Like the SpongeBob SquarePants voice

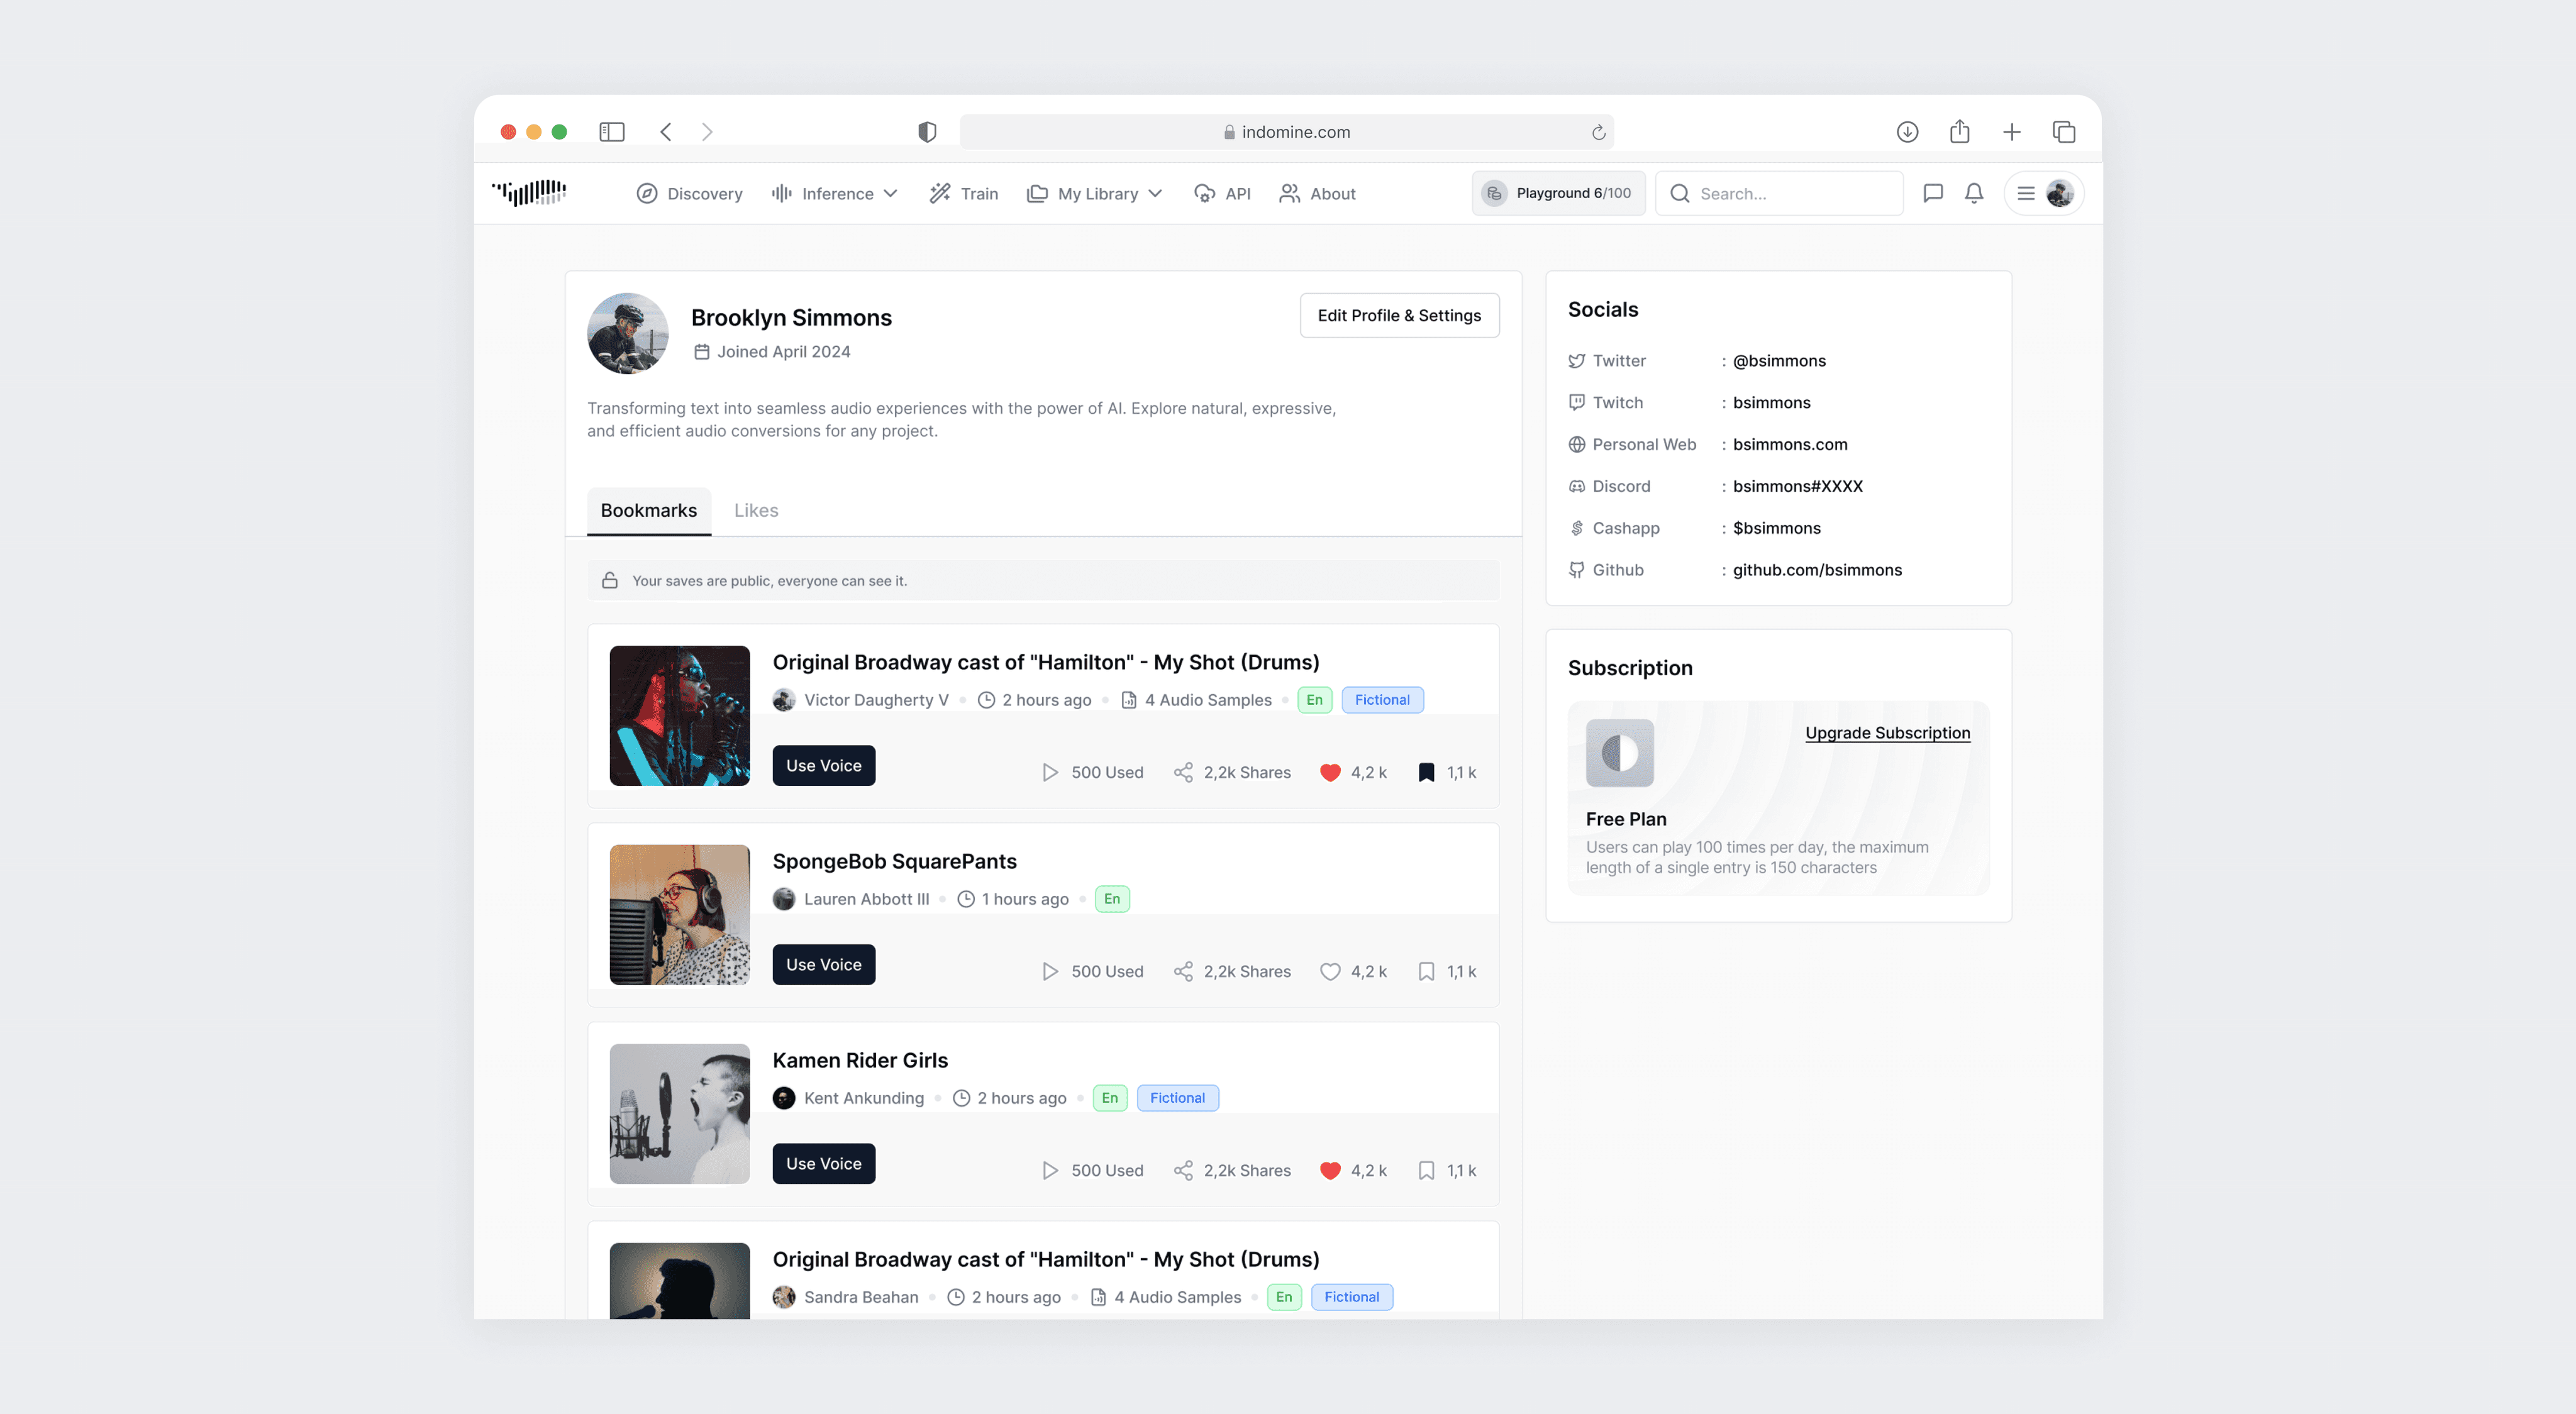click(1330, 970)
